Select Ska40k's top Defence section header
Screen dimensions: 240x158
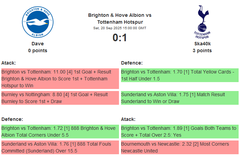pyautogui.click(x=132, y=63)
